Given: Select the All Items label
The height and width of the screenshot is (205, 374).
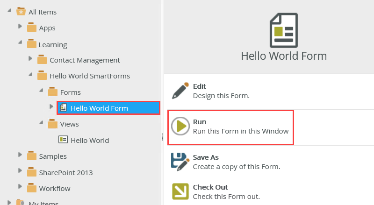Looking at the screenshot, I should [x=43, y=12].
